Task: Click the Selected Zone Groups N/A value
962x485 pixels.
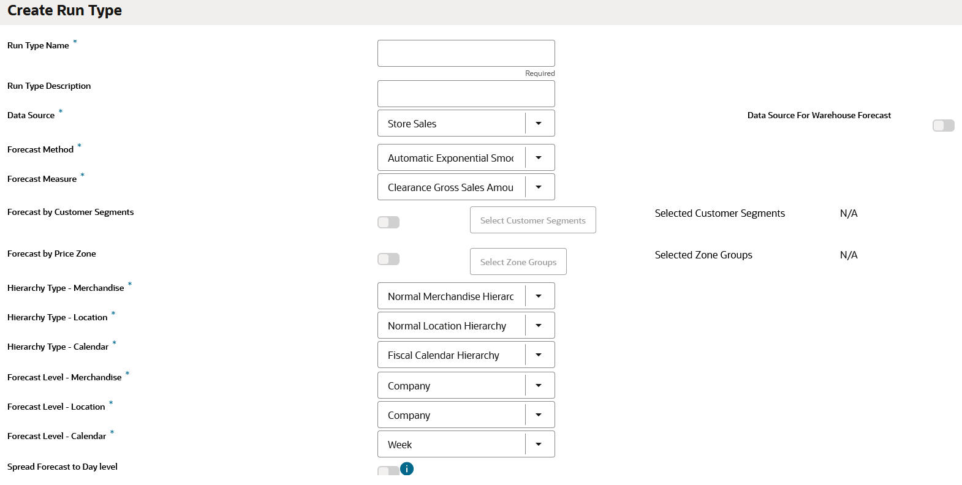Action: click(849, 255)
